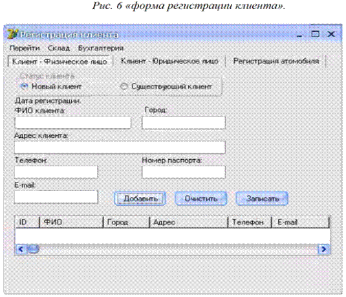Viewport: 346px width, 297px height.
Task: Focus the ФИО клиента input field
Action: point(72,123)
